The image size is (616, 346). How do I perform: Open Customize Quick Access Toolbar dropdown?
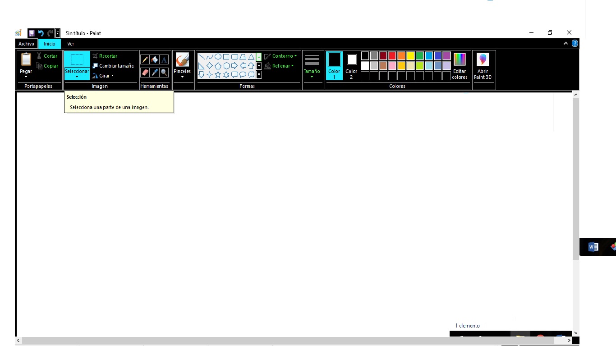click(58, 33)
